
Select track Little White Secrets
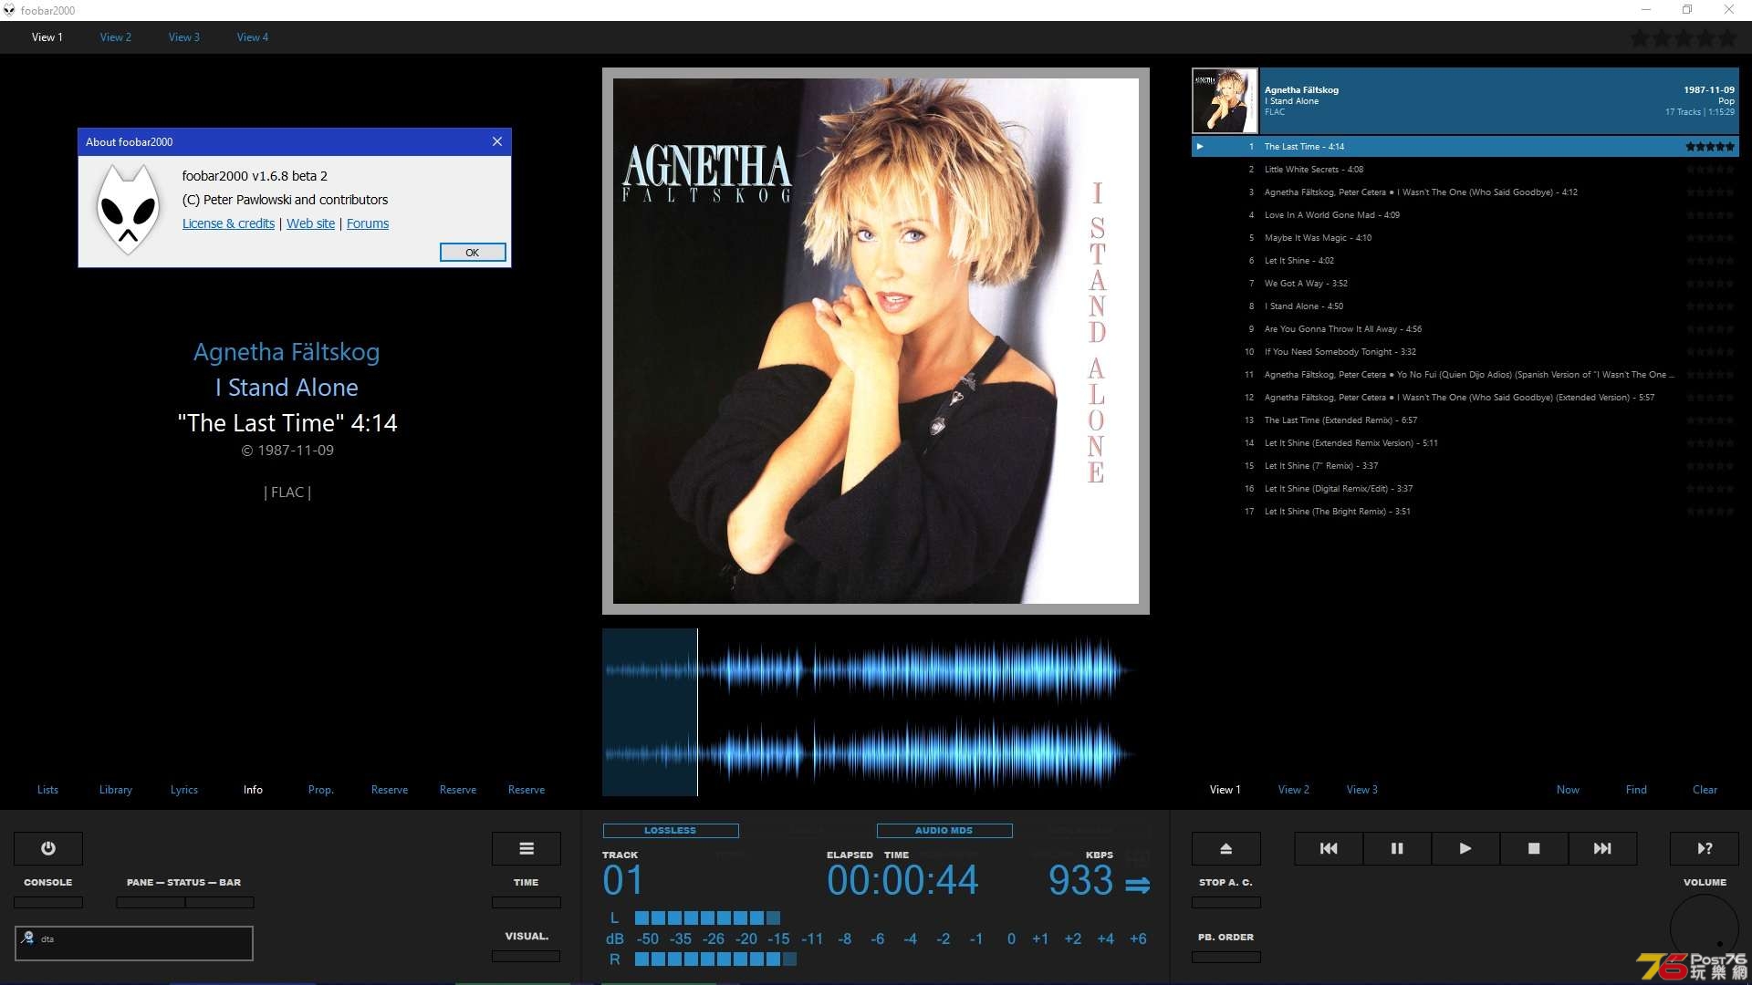point(1465,169)
